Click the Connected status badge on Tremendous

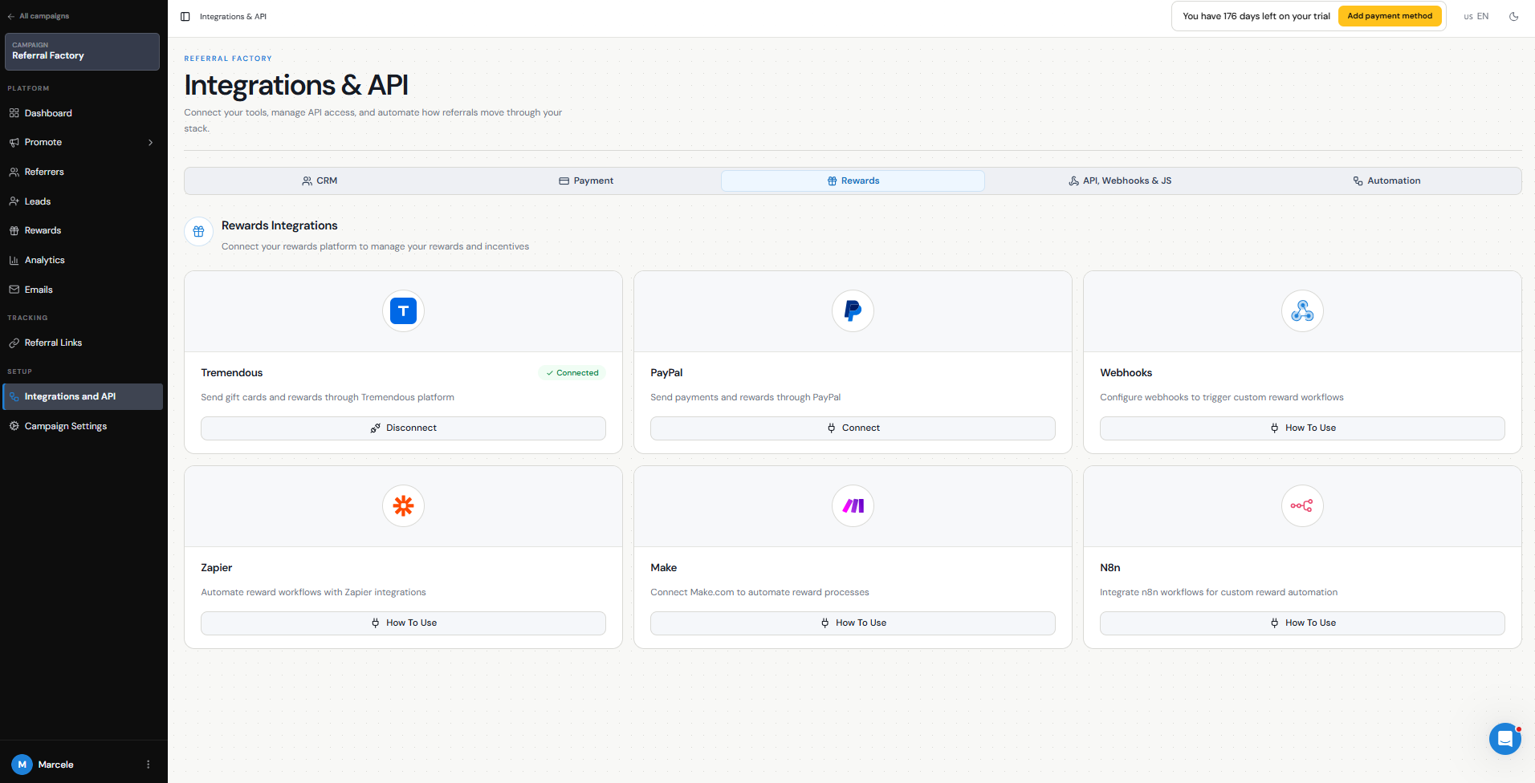pyautogui.click(x=572, y=373)
